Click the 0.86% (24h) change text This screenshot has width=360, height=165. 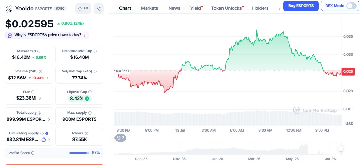coord(70,23)
